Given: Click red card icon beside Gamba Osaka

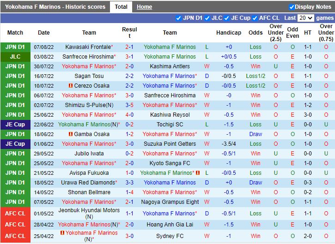Looking at the screenshot, I should [70, 134].
